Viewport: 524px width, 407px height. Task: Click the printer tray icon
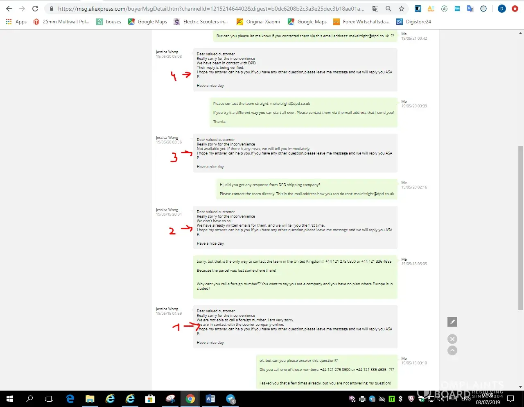[362, 399]
